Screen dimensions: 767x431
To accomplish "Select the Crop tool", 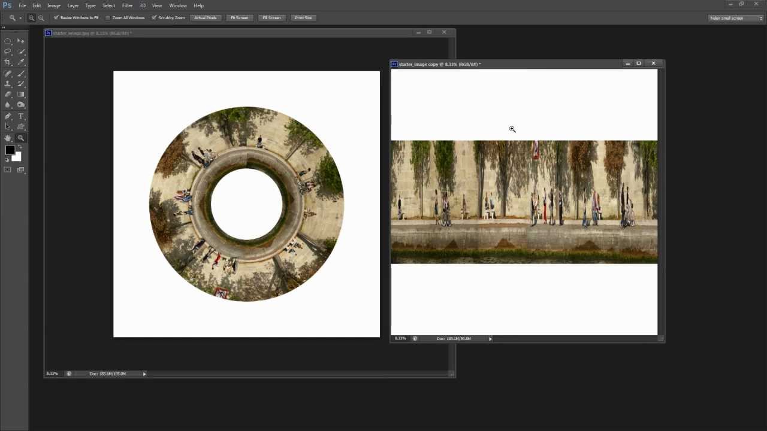I will point(8,62).
